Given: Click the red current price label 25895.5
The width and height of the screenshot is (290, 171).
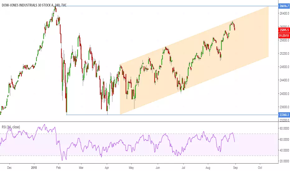Looking at the screenshot, I should click(x=284, y=30).
